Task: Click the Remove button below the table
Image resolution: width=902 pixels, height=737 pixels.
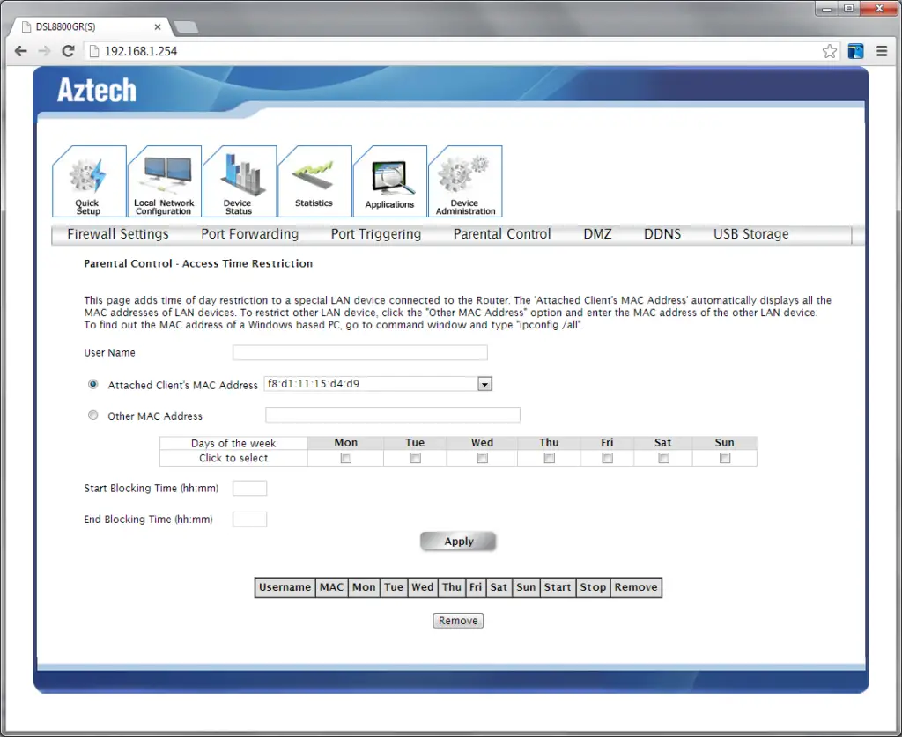Action: pyautogui.click(x=458, y=621)
